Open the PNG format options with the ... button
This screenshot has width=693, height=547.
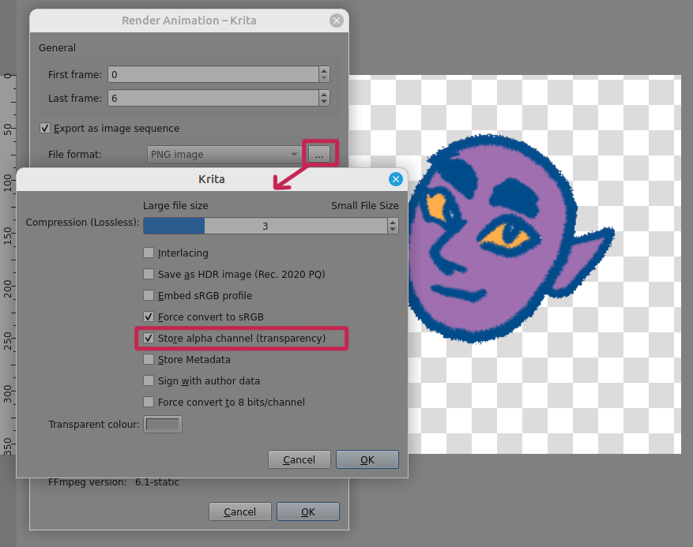coord(319,154)
